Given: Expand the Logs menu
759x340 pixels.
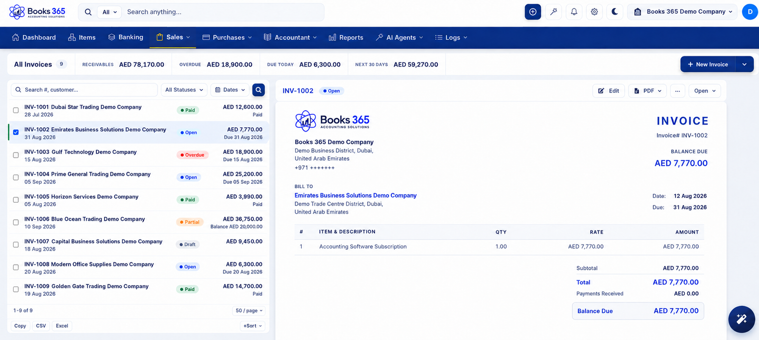Looking at the screenshot, I should coord(451,38).
